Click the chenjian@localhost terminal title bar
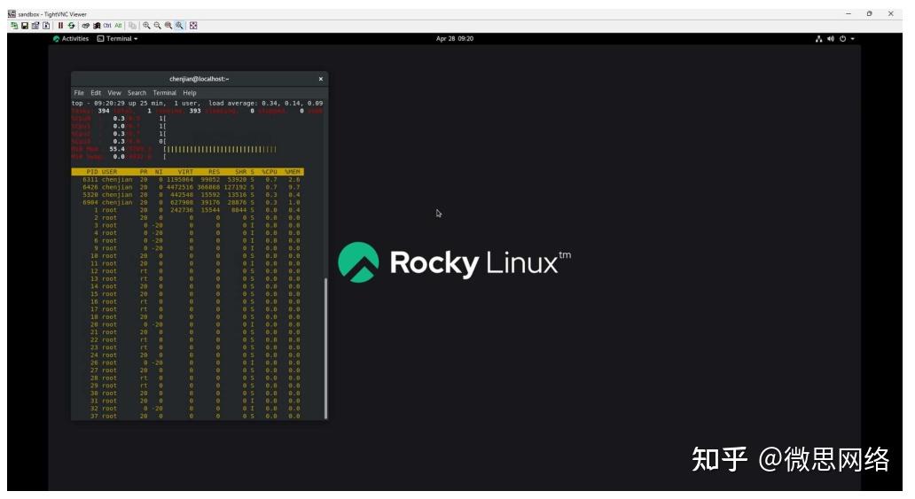 [199, 79]
